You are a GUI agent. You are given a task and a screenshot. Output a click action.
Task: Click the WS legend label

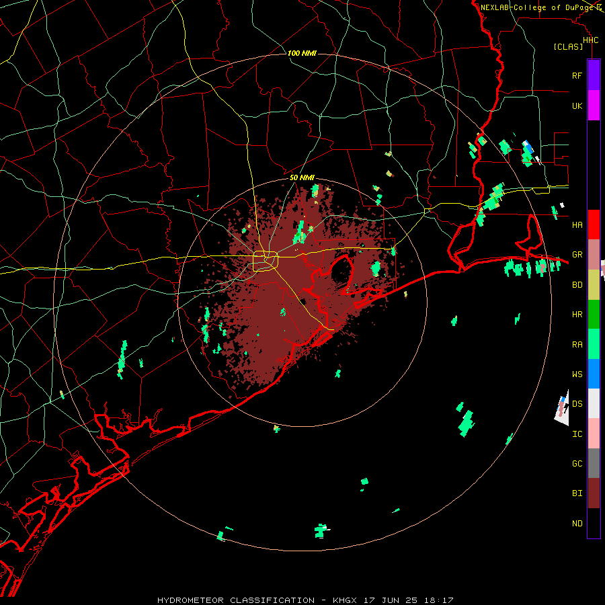tap(577, 374)
